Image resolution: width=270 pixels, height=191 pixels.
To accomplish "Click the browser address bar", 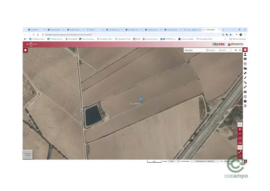I will (131, 35).
